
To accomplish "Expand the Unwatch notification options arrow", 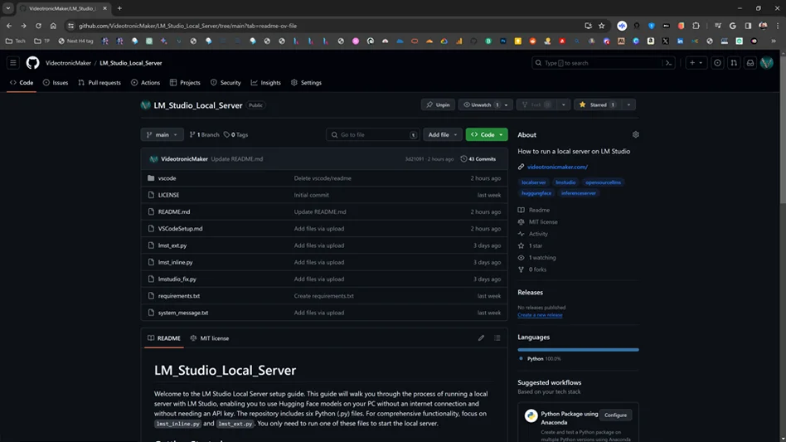I will click(506, 104).
